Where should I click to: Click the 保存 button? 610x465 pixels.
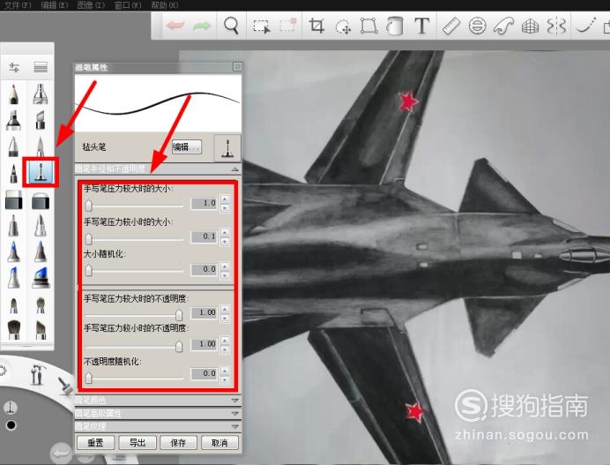pyautogui.click(x=179, y=443)
